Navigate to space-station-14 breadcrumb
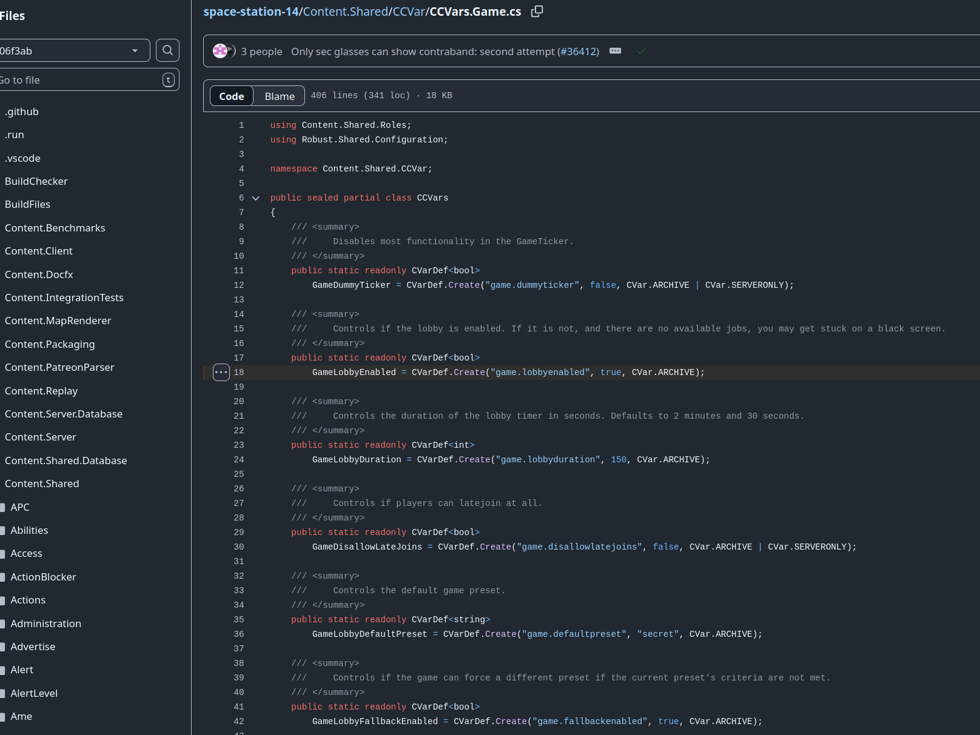The image size is (980, 735). (x=250, y=12)
